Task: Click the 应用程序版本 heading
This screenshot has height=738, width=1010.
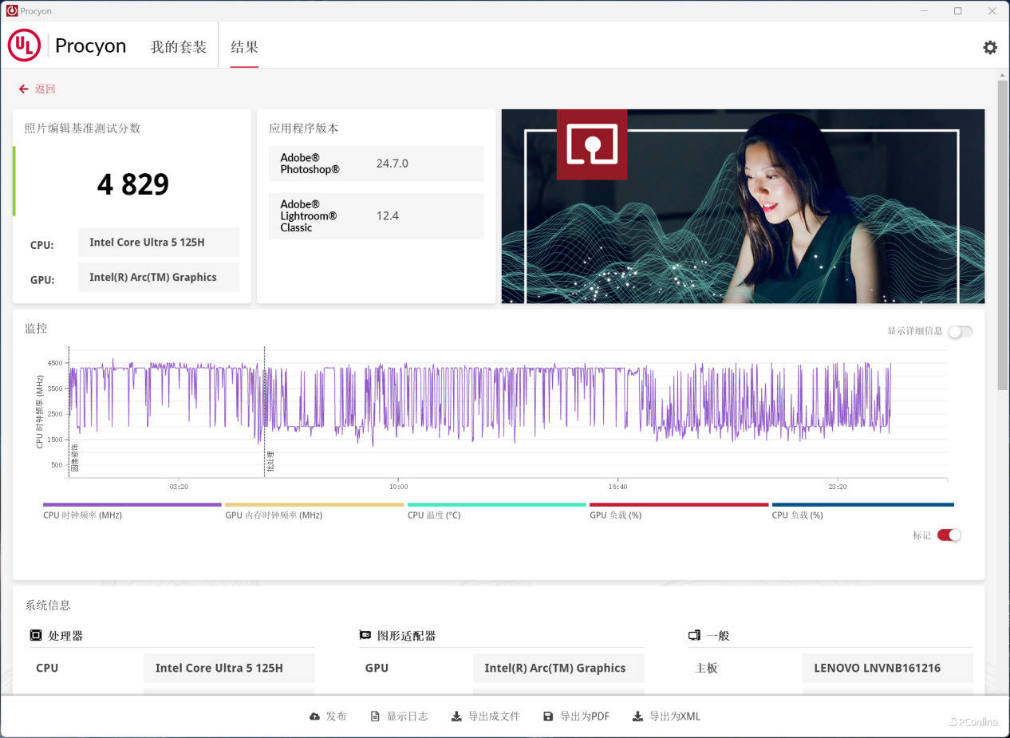Action: (303, 128)
